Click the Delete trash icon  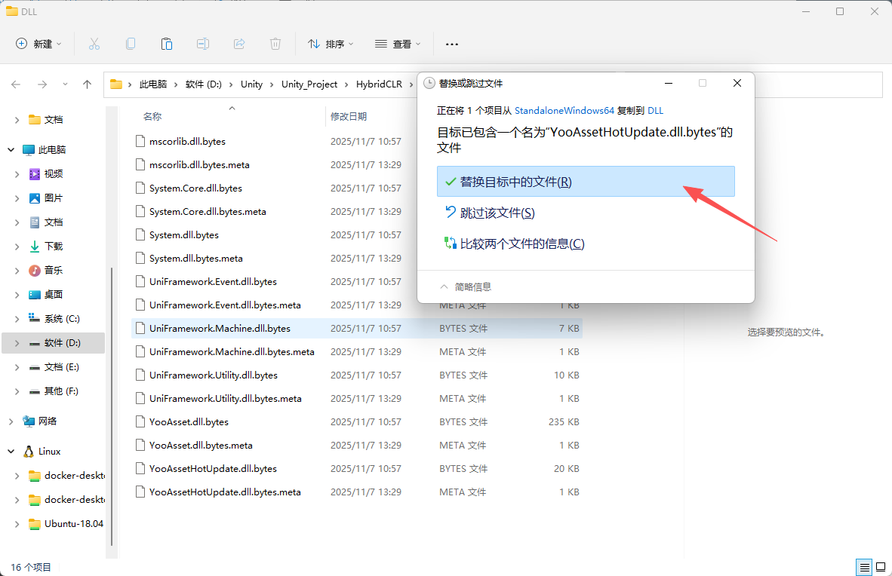click(x=275, y=44)
